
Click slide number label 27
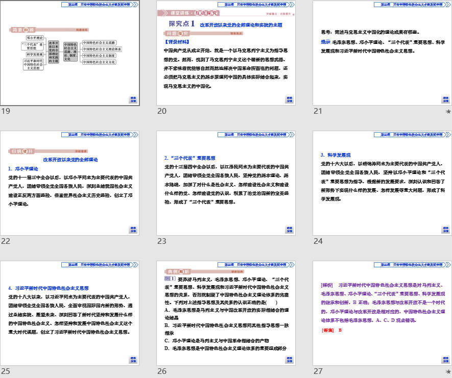[x=318, y=371]
